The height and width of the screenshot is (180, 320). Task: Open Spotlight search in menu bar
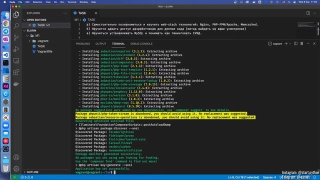click(289, 2)
